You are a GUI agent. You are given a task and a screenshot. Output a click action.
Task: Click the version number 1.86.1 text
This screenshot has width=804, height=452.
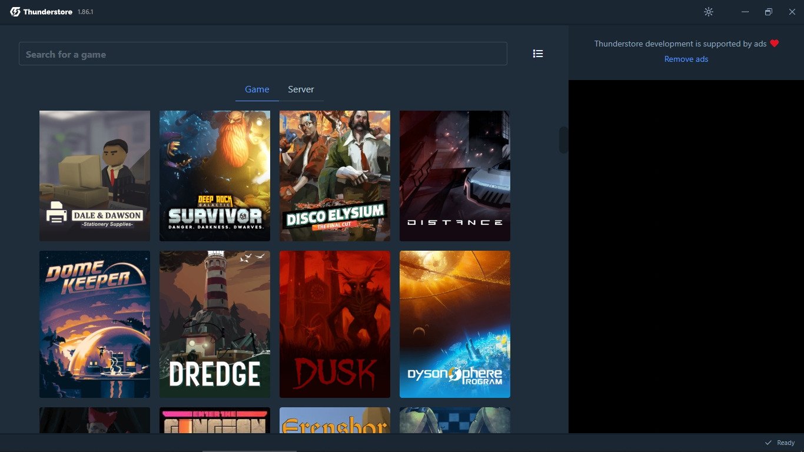(x=85, y=12)
